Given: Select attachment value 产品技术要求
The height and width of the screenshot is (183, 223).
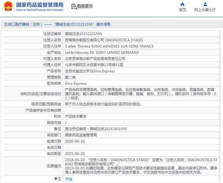Looking at the screenshot, I should pyautogui.click(x=76, y=117).
